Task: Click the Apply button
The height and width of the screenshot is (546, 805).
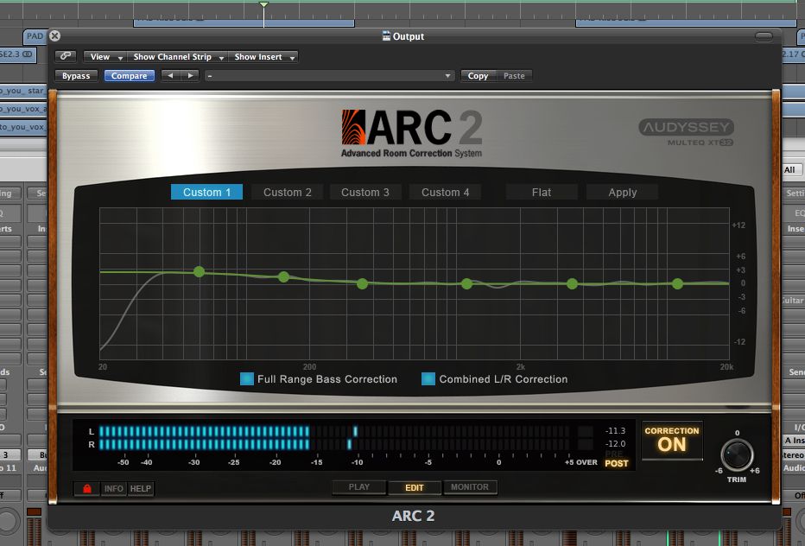Action: (622, 192)
